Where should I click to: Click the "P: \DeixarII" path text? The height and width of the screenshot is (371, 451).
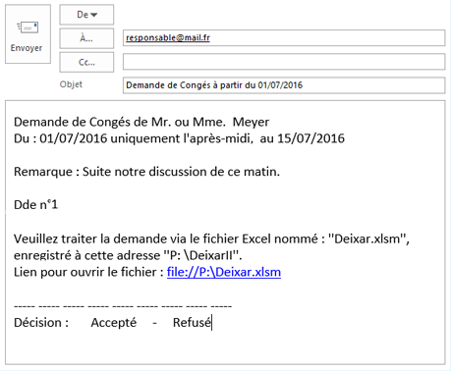(x=200, y=255)
